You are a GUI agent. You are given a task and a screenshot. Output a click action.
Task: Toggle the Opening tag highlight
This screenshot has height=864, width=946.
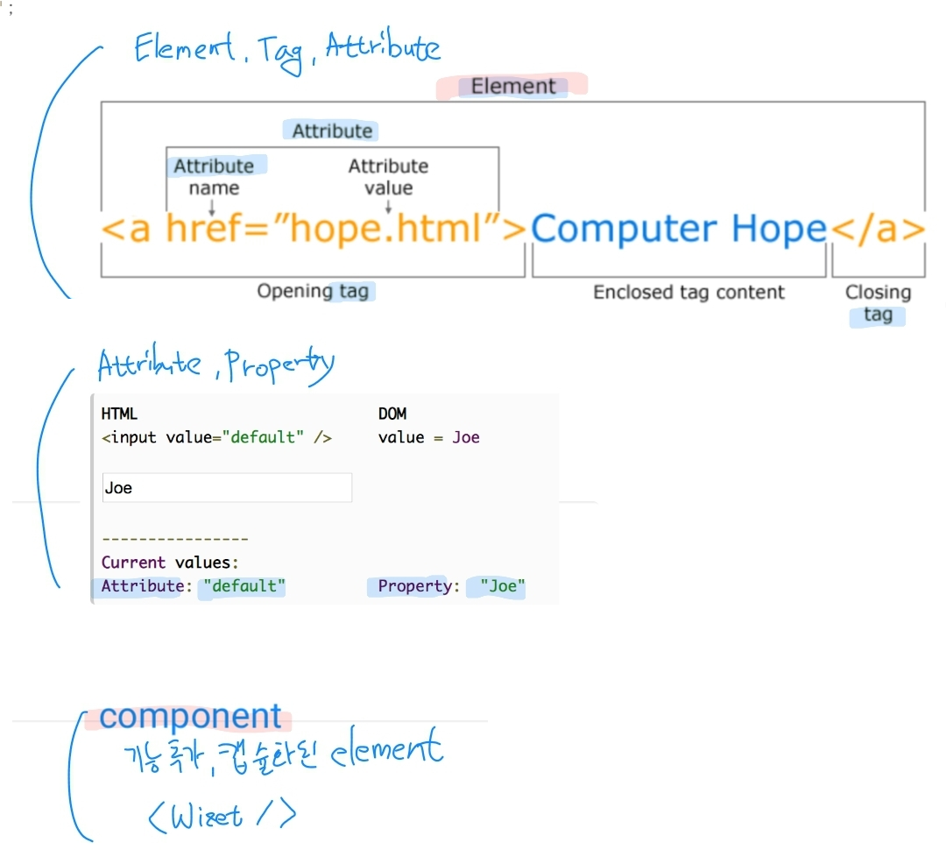click(x=314, y=291)
